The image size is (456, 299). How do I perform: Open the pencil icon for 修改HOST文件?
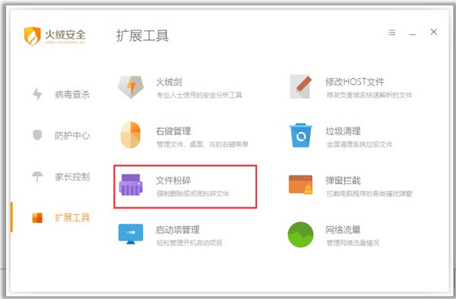[301, 87]
